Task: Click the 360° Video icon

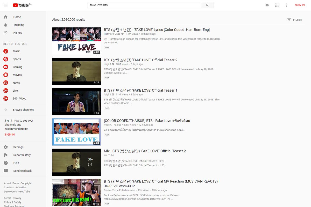Action: pyautogui.click(x=6, y=99)
